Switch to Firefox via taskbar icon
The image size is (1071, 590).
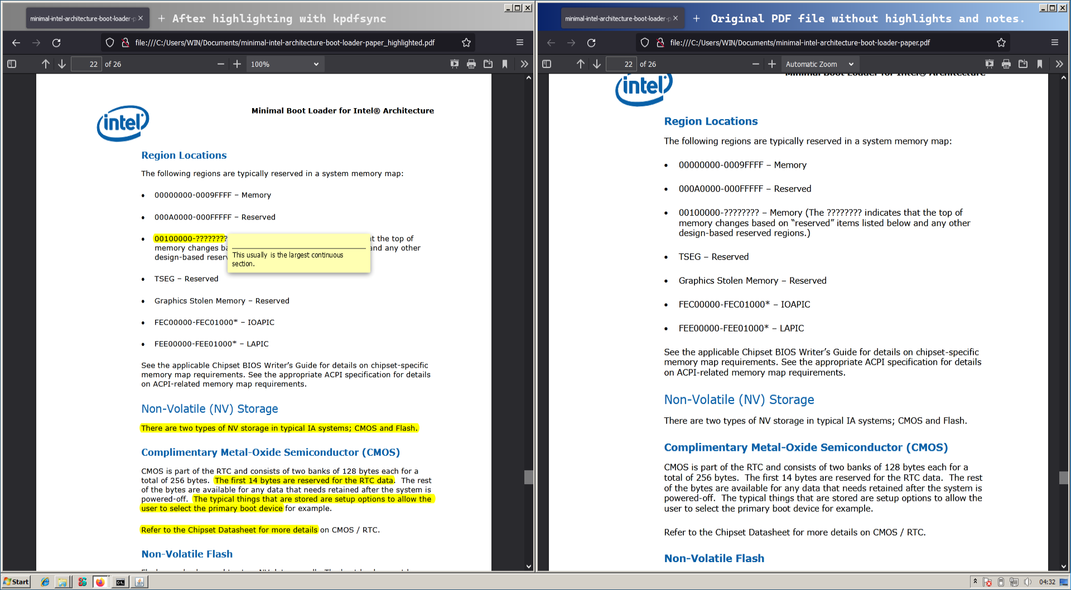(x=100, y=582)
